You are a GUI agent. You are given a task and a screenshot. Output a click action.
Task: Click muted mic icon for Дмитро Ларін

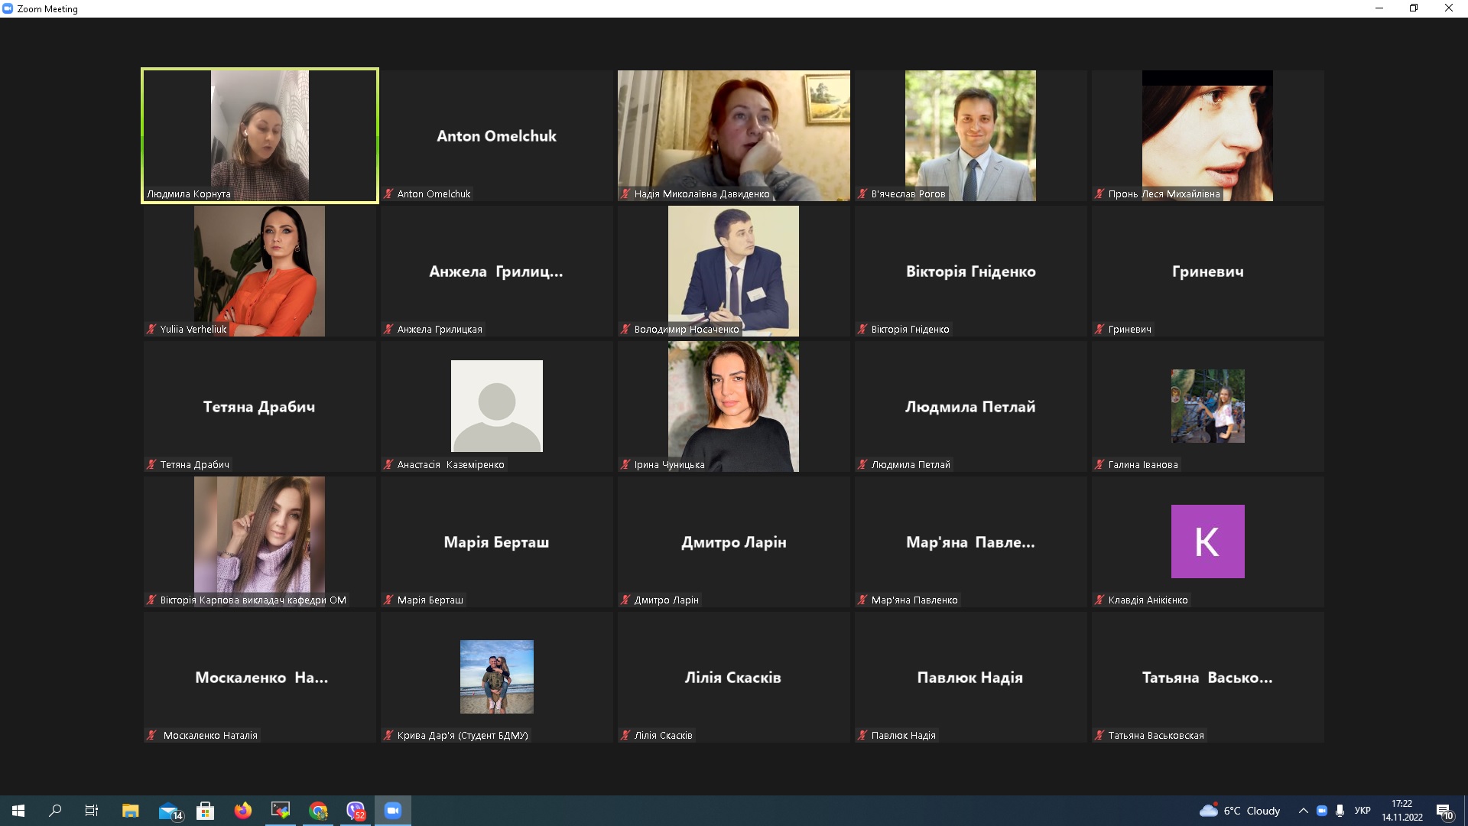[625, 600]
